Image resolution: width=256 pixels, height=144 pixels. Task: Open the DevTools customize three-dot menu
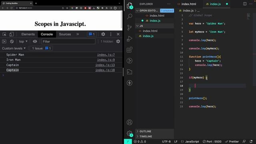point(111,34)
